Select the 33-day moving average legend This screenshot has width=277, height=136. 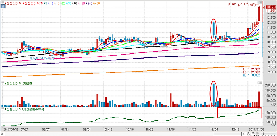pyautogui.click(x=69, y=3)
